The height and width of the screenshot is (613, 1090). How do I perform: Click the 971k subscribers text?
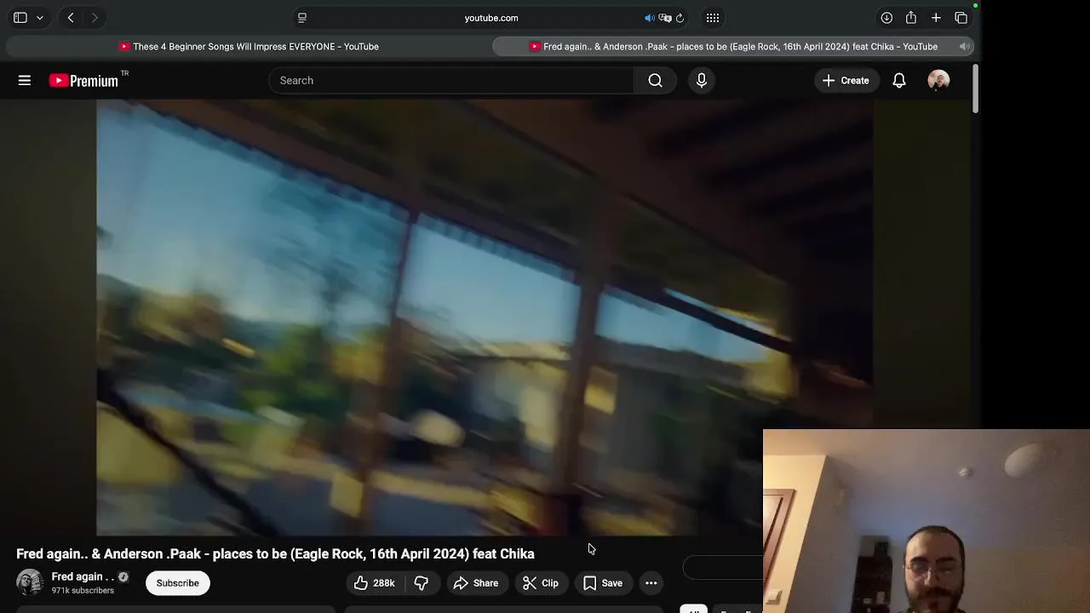click(x=83, y=591)
